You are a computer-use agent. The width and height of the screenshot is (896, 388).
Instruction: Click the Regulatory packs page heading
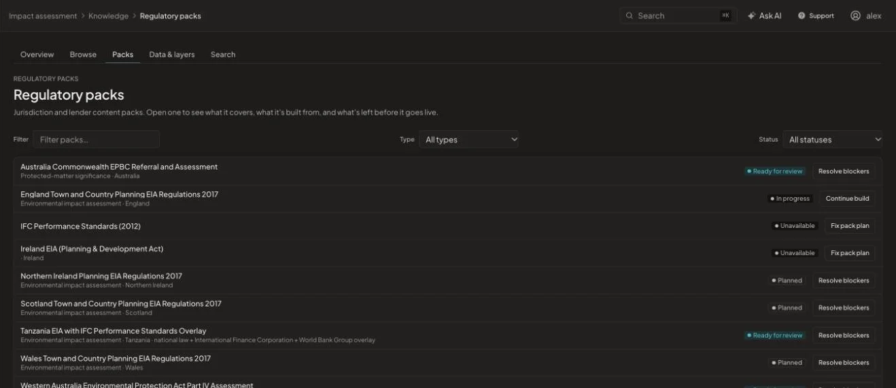(x=69, y=95)
